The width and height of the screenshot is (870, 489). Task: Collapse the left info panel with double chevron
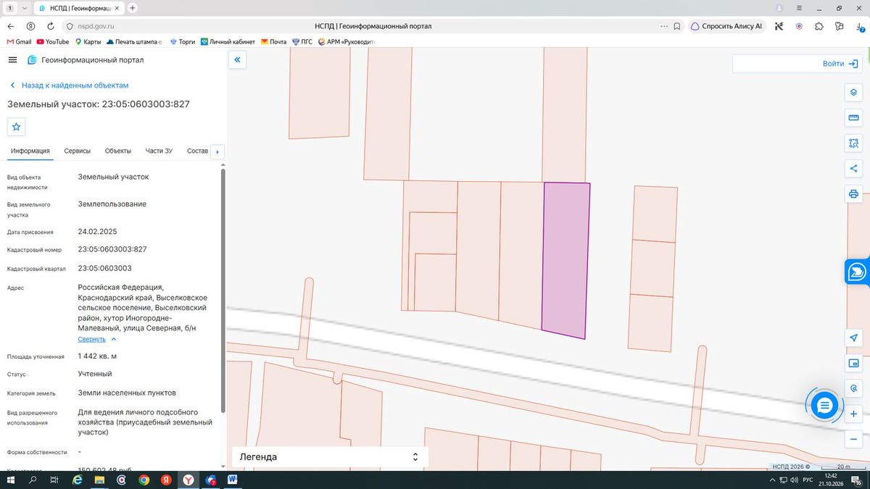coord(237,60)
